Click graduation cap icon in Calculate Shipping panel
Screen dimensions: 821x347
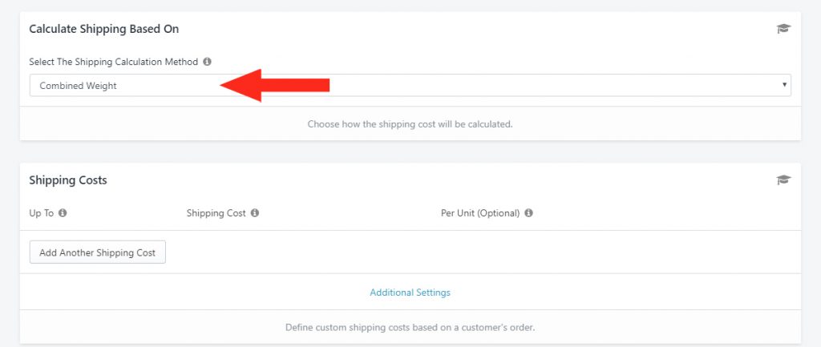[x=783, y=29]
